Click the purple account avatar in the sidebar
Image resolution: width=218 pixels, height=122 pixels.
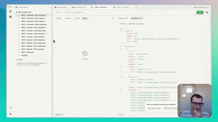pos(11,114)
